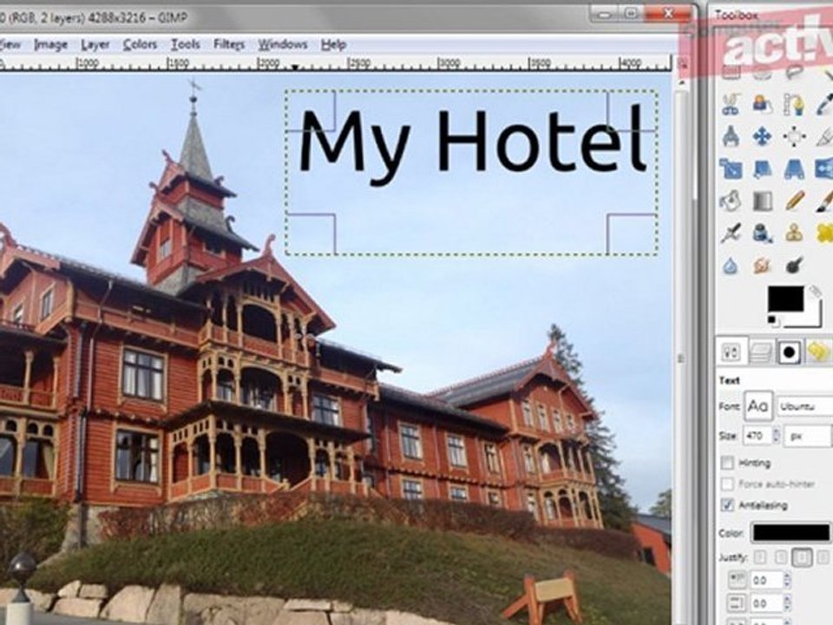Choose the Paintbrush tool
This screenshot has height=625, width=833.
coord(824,201)
